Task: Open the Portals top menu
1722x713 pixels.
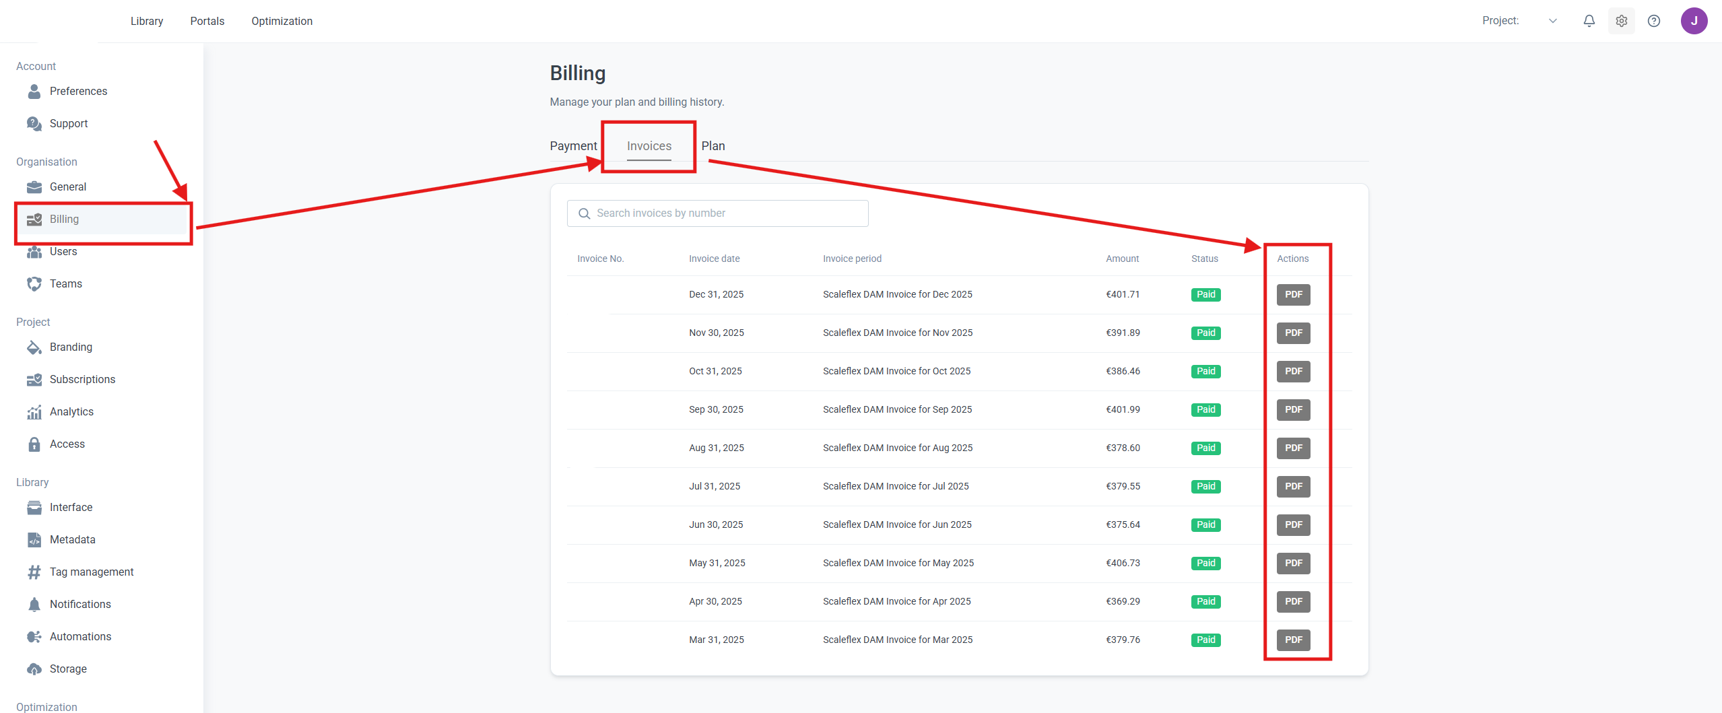Action: pyautogui.click(x=207, y=22)
